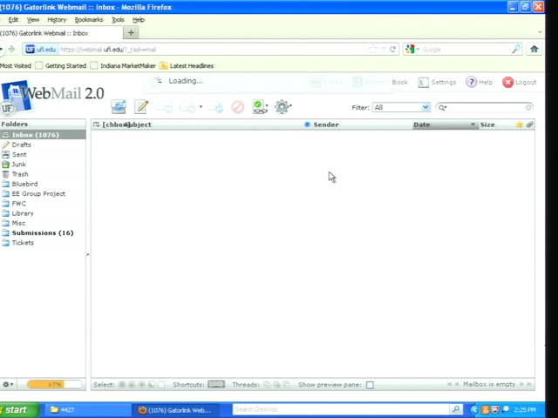Reset the mail search with clear icon
Screen dimensions: 558x418
(x=528, y=107)
